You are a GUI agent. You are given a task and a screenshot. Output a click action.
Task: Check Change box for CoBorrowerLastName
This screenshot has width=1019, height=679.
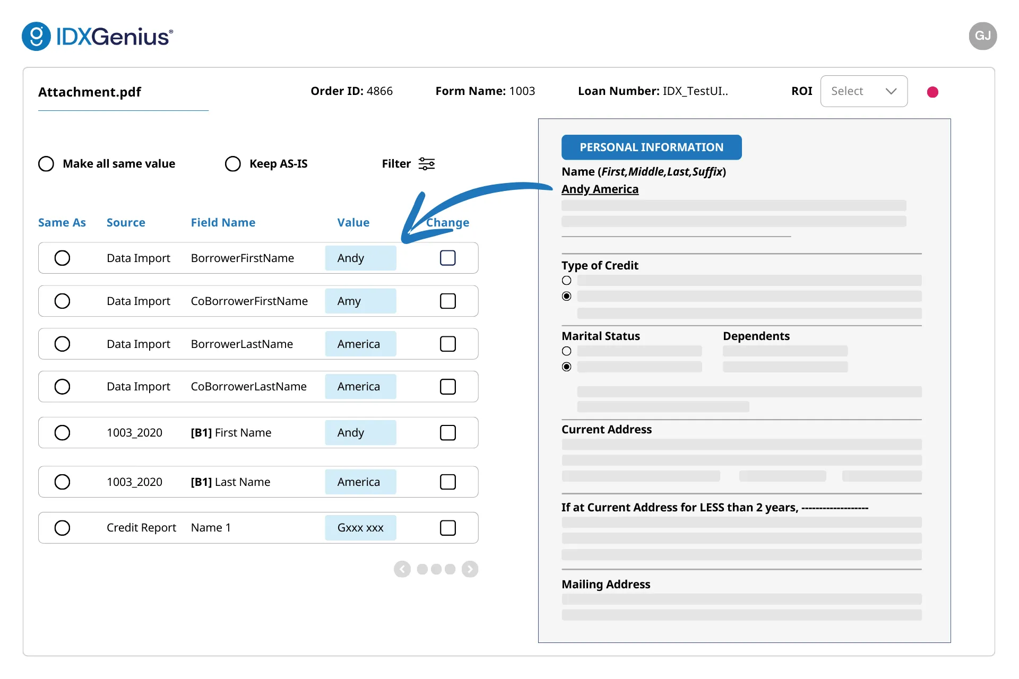[x=448, y=386]
